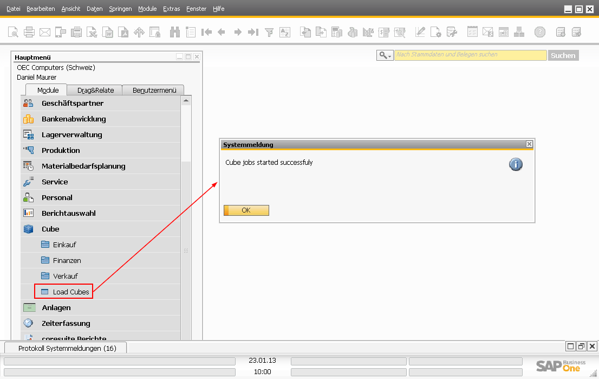Click the Send SMS phone icon
599x379 pixels.
pos(60,32)
